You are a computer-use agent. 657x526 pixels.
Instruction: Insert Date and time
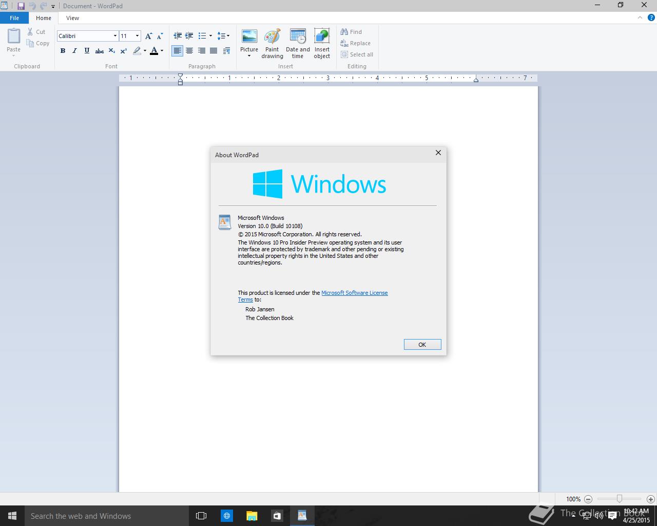point(298,44)
